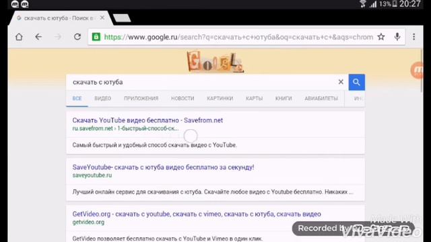
Task: Open GetVideo.org search result link
Action: click(x=197, y=214)
